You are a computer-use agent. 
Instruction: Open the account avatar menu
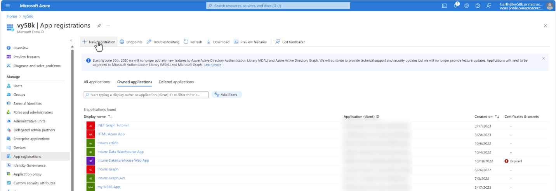(549, 6)
